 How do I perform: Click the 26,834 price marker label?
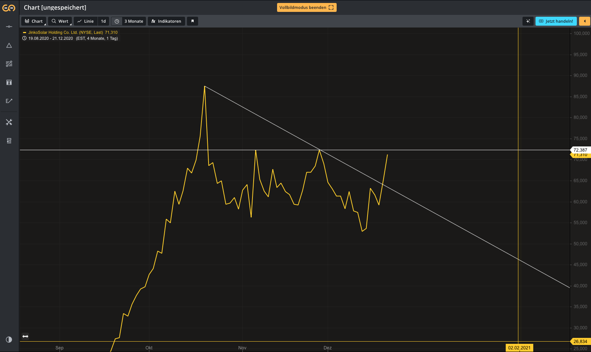click(580, 342)
